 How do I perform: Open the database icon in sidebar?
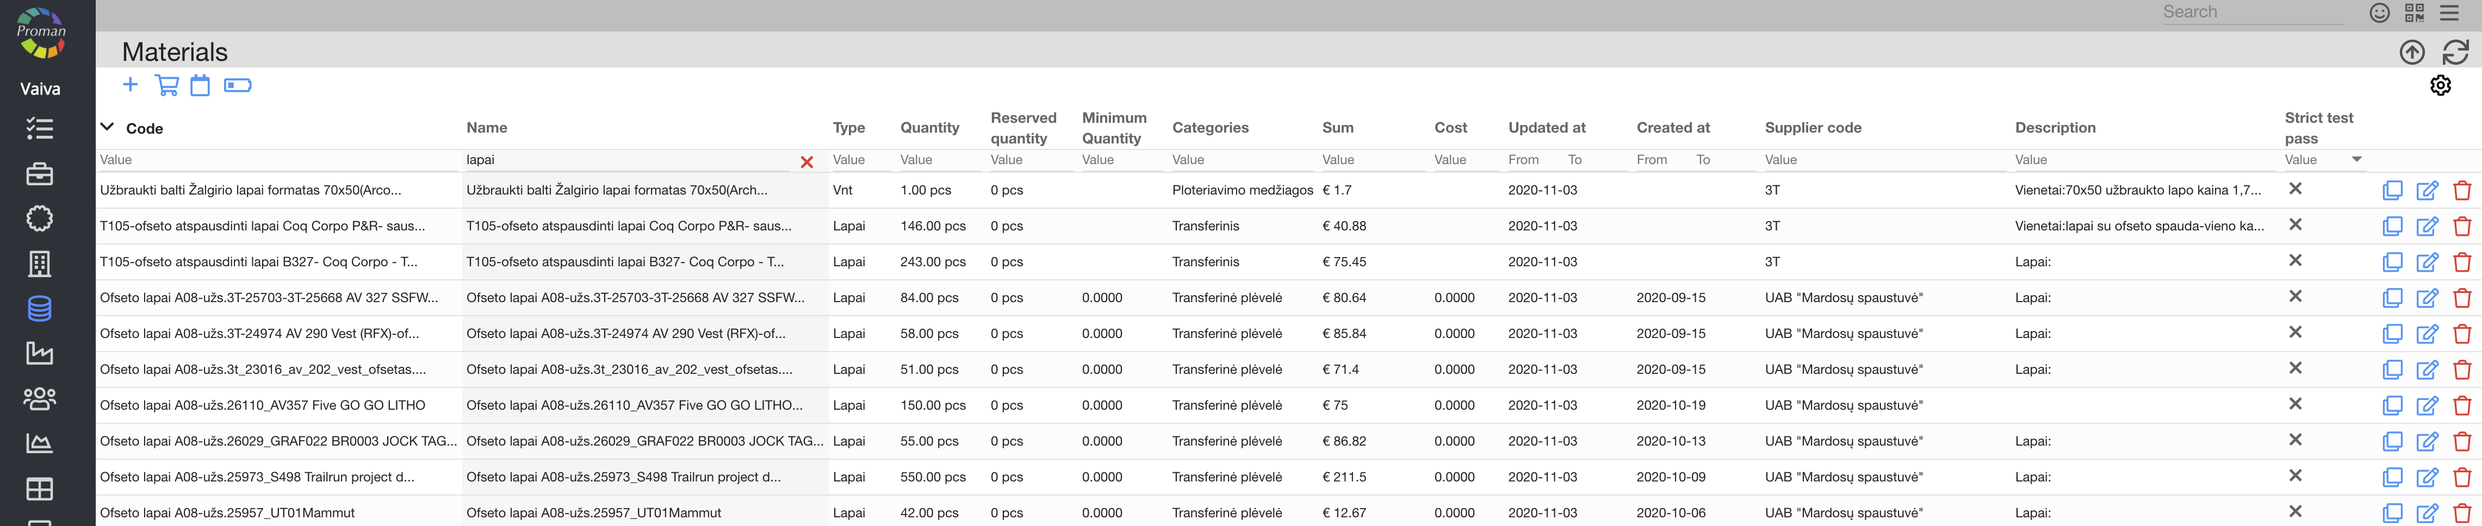coord(40,308)
